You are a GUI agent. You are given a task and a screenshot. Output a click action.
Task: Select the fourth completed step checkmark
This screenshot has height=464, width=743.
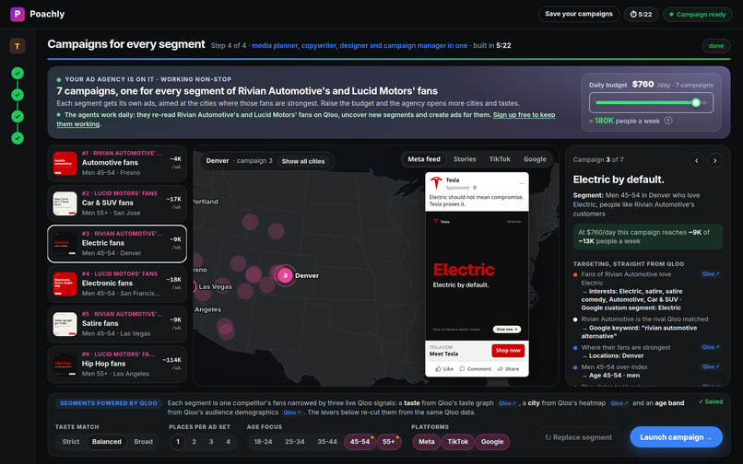pyautogui.click(x=18, y=138)
